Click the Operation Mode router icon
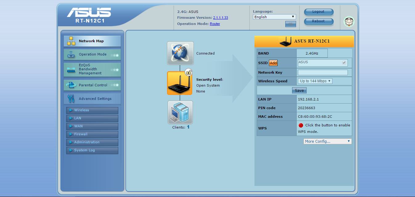 pos(71,55)
